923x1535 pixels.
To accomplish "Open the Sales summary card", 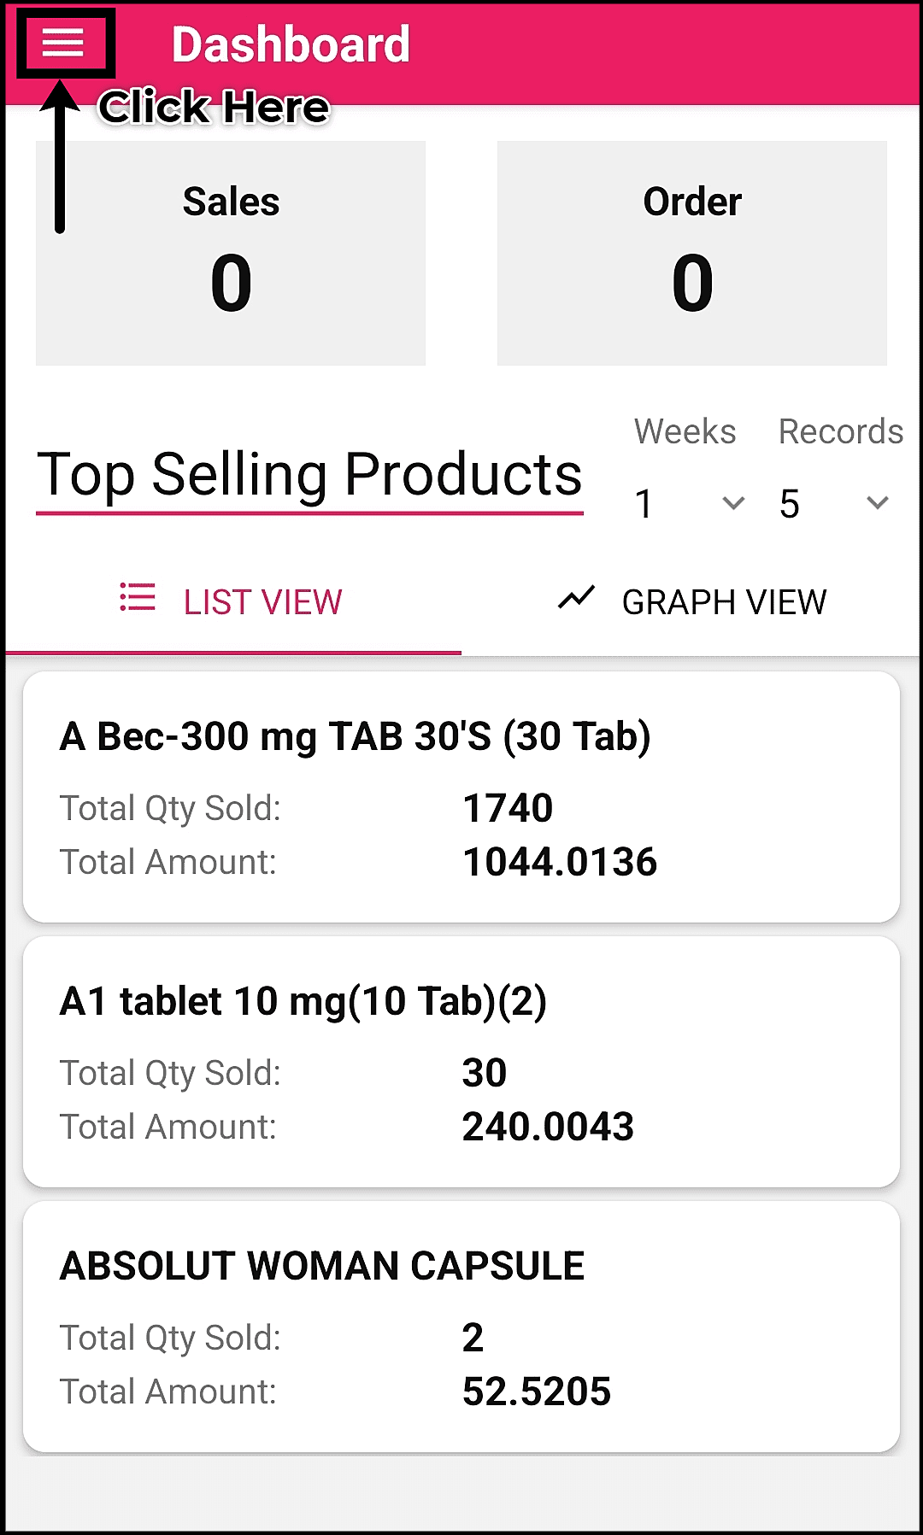I will tap(231, 253).
